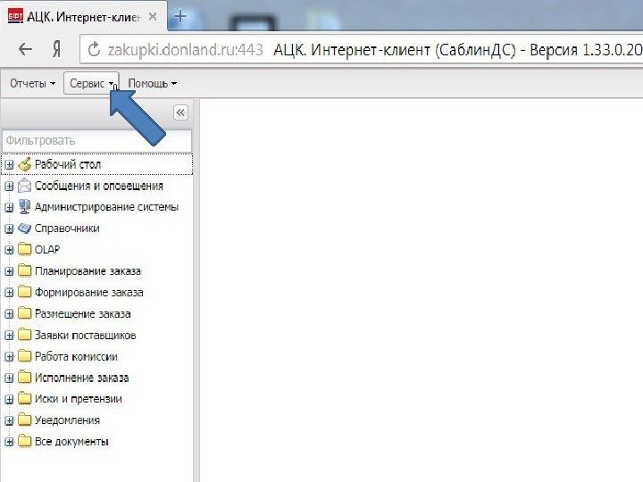This screenshot has width=643, height=482.
Task: Click the Сообщения и оповещения envelope icon
Action: [x=25, y=186]
